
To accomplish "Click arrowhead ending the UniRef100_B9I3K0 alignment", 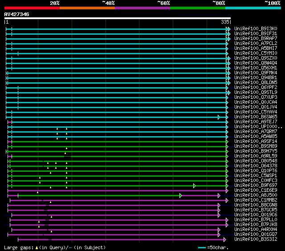I will pos(229,29).
